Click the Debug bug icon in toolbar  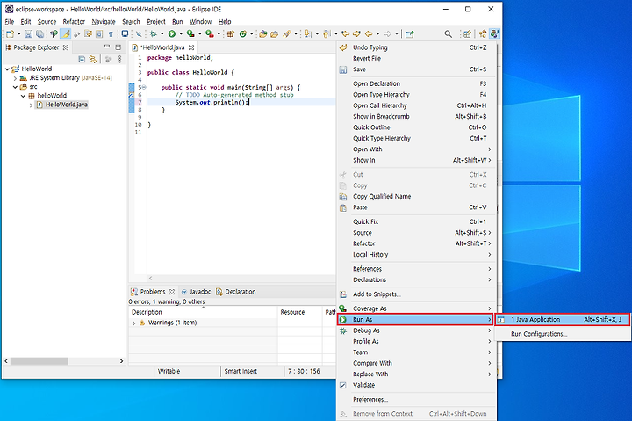pos(153,34)
